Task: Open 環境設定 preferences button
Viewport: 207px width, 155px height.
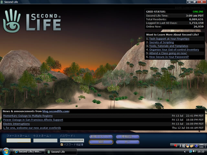Action: click(127, 137)
